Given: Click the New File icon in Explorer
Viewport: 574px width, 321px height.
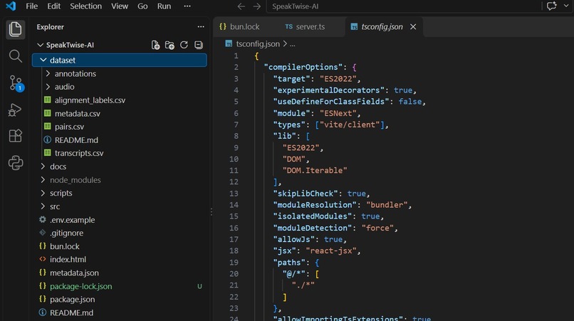Looking at the screenshot, I should [155, 45].
